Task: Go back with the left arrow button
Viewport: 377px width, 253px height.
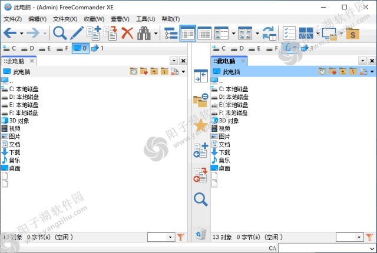Action: click(x=10, y=33)
